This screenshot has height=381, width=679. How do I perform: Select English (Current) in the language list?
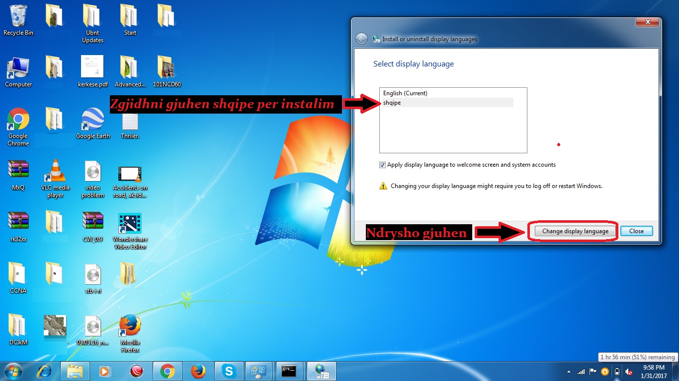[446, 93]
